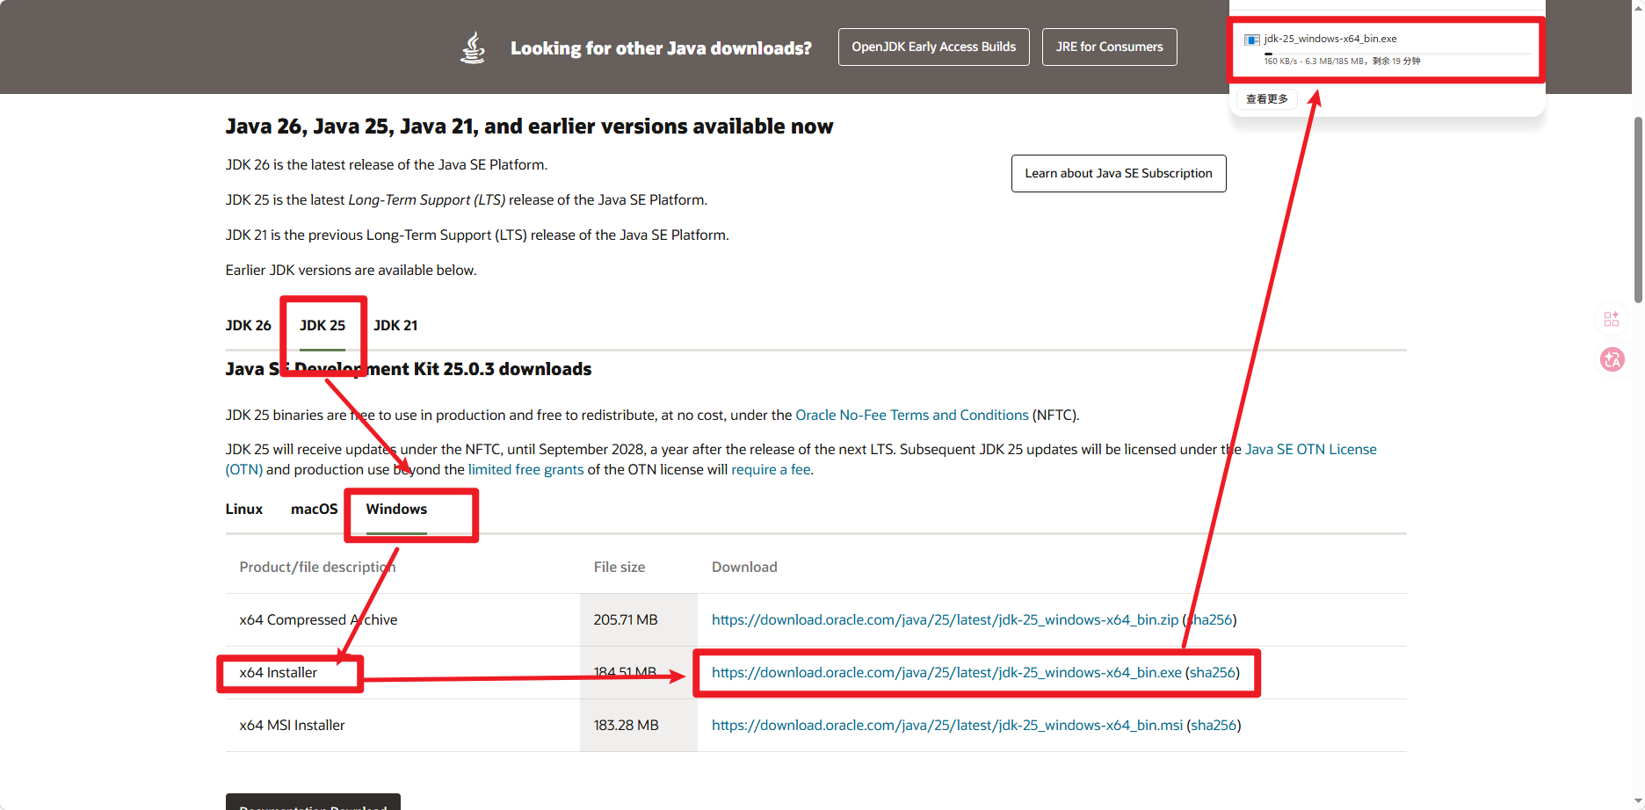The width and height of the screenshot is (1645, 810).
Task: Click the scrollbar up arrow
Action: coord(1638,6)
